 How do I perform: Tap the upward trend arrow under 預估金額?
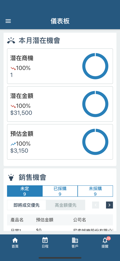(13, 144)
